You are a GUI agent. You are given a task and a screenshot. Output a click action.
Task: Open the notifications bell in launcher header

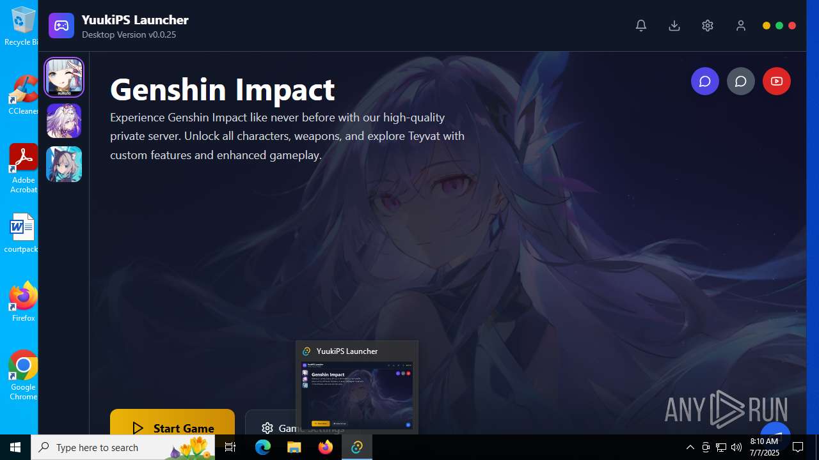click(641, 26)
